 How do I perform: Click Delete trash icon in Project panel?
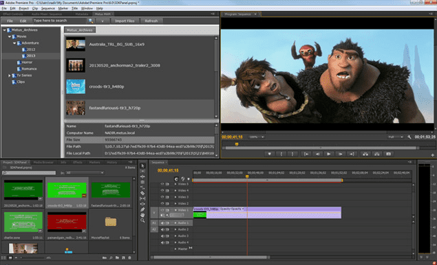tap(129, 257)
